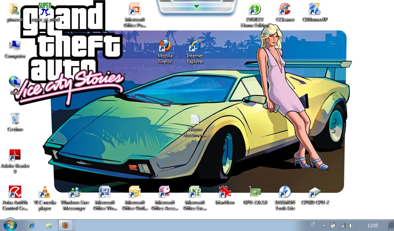394x231 pixels.
Task: Select the EVEREST Home Edition icon
Action: point(255,9)
